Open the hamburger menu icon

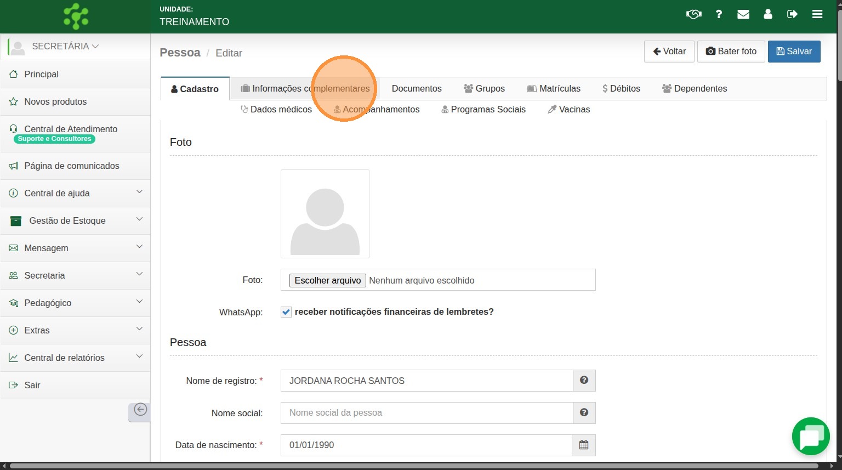point(817,14)
